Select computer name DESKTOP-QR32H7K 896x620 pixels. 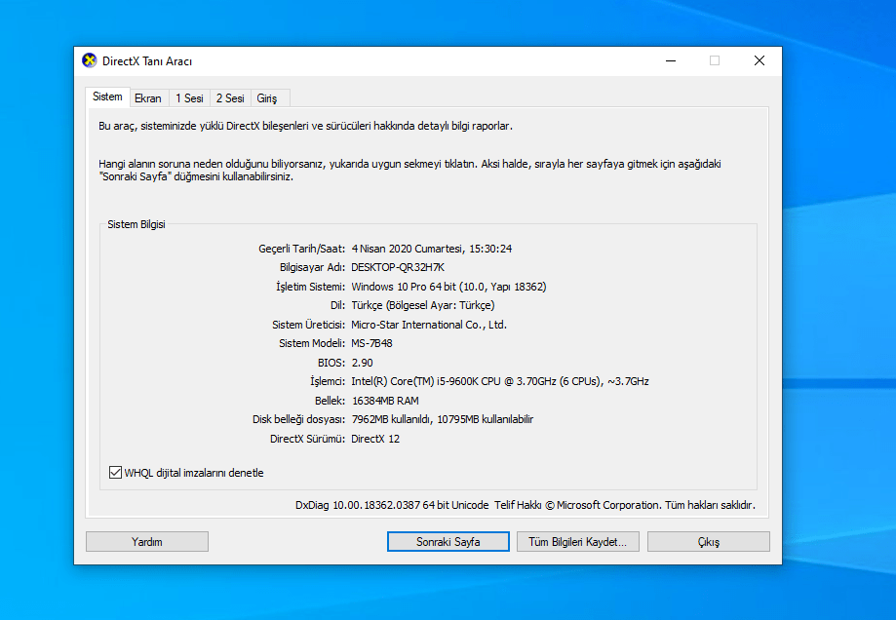point(398,267)
